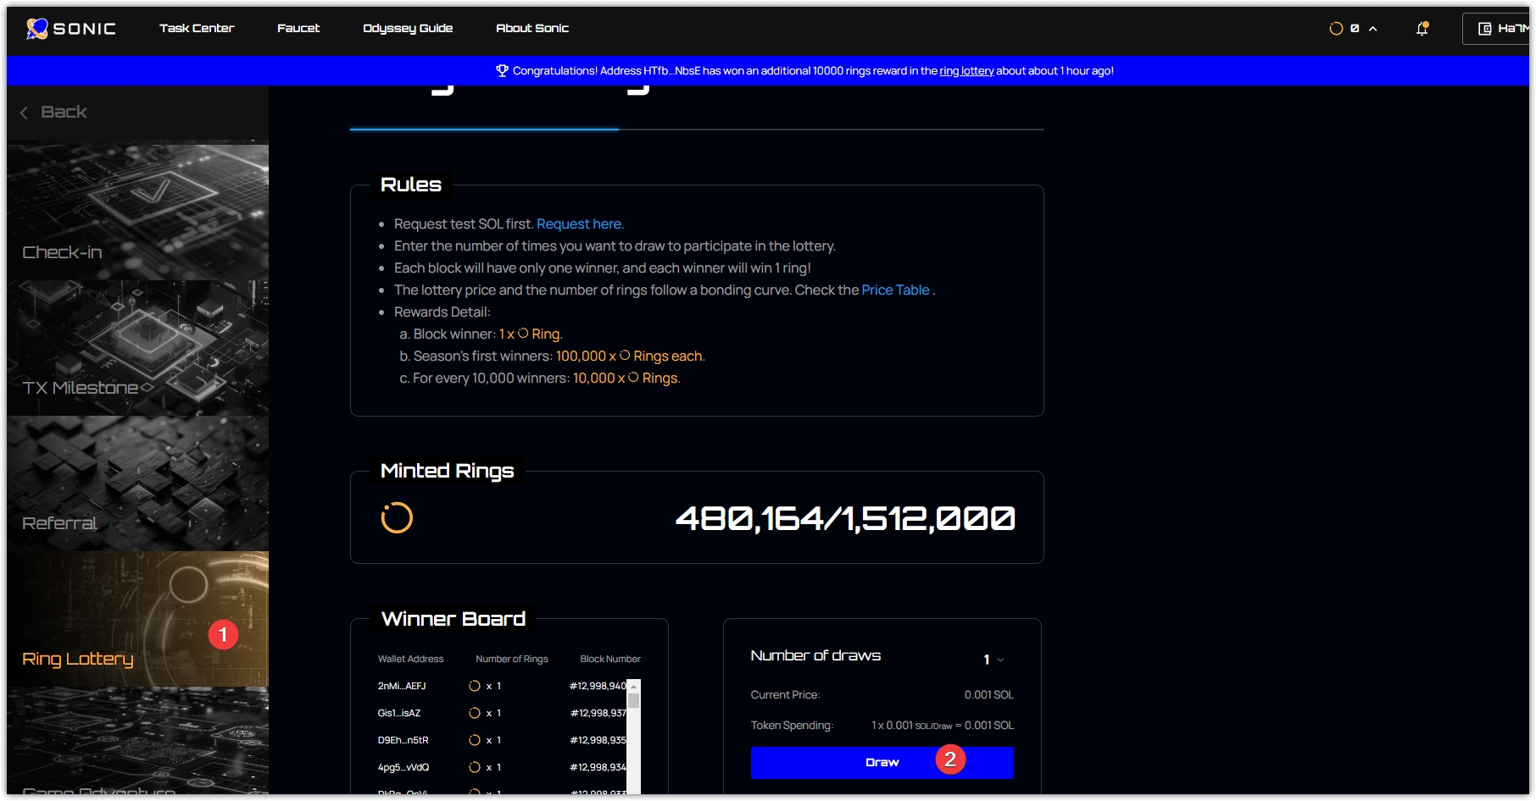Expand the ring balance caret in header
This screenshot has width=1536, height=801.
coord(1372,29)
